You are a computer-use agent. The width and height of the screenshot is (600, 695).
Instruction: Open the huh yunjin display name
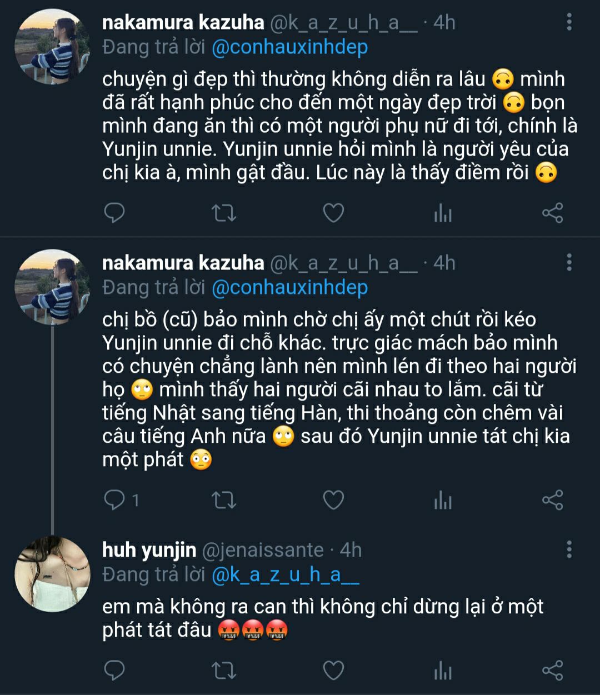point(149,550)
